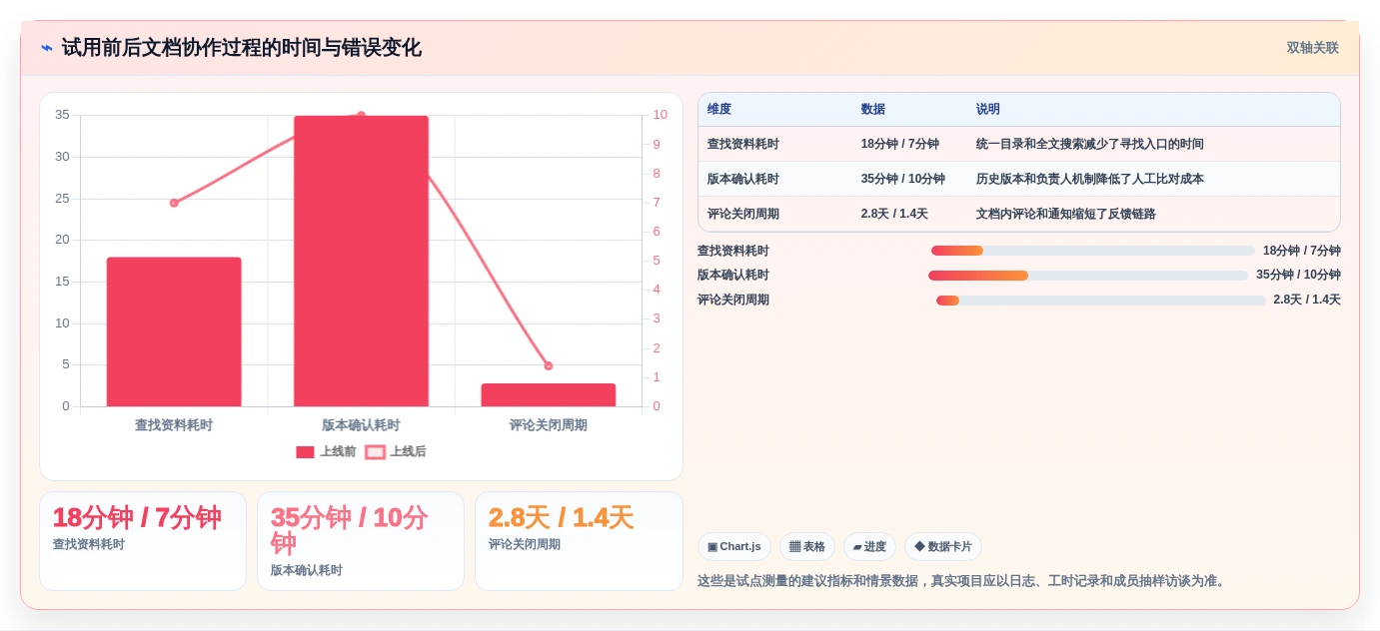Click the 表格 tag chip

pos(807,546)
